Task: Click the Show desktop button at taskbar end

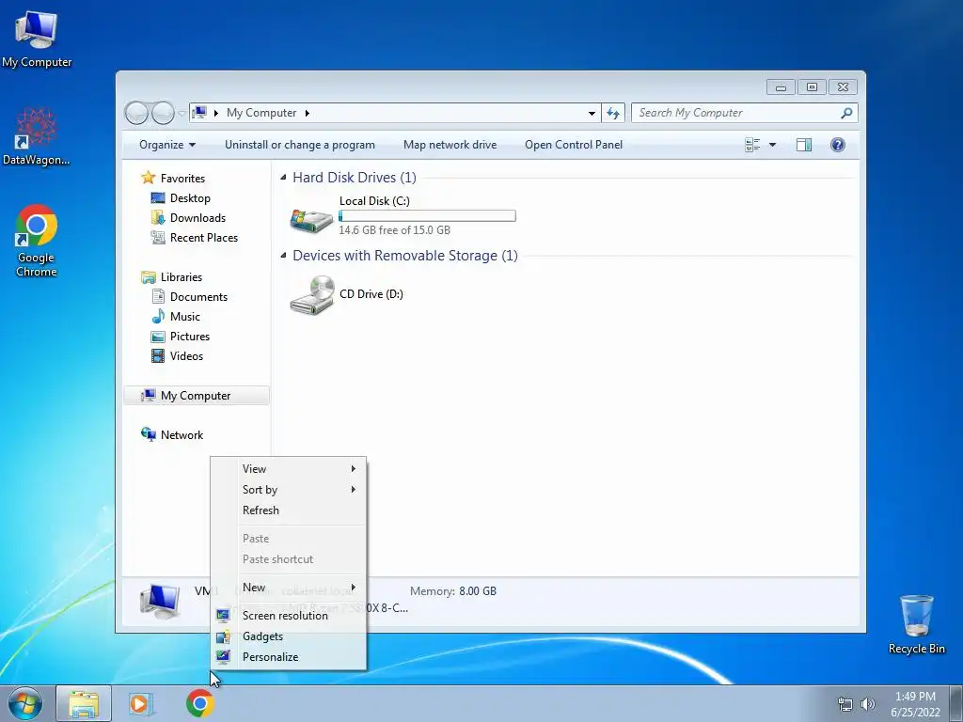Action: pos(956,703)
